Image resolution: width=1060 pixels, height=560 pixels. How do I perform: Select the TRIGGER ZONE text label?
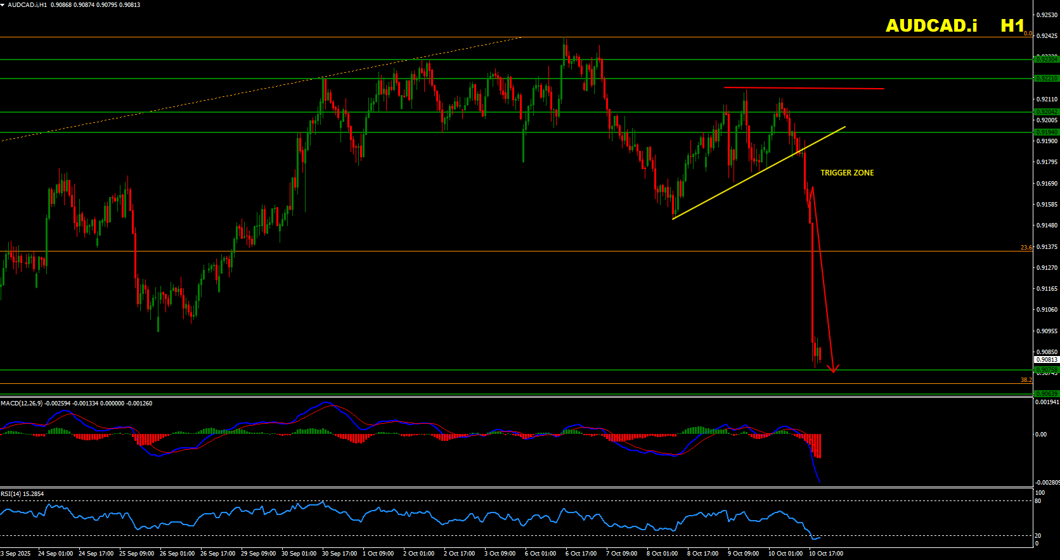(x=847, y=173)
